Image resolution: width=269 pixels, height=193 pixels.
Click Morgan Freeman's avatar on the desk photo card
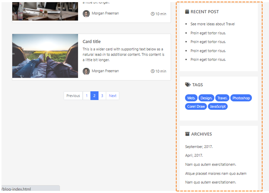click(86, 14)
